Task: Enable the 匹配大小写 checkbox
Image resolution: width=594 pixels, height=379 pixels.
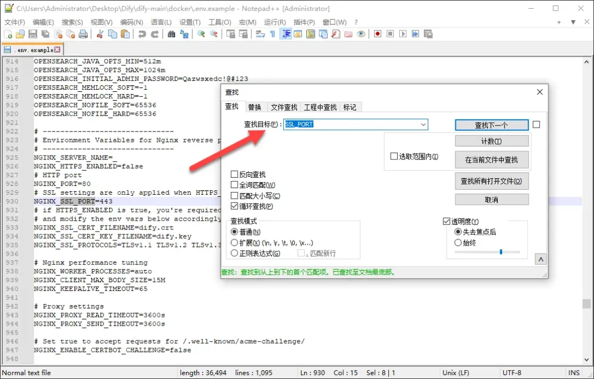Action: pos(234,196)
